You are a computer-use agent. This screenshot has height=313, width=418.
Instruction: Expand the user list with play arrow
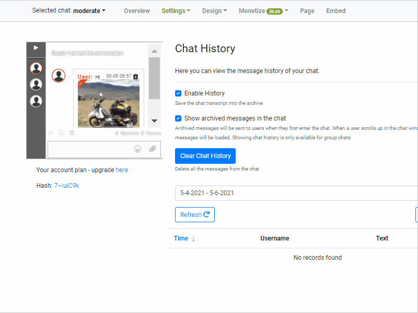[x=36, y=48]
